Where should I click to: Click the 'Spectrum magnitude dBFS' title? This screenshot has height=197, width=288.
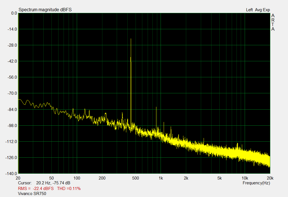point(45,10)
